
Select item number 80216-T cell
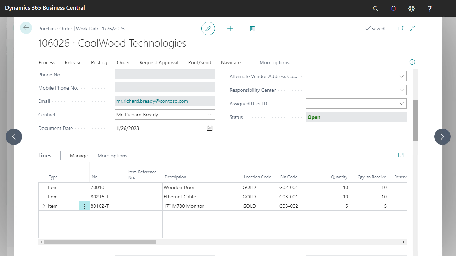pyautogui.click(x=108, y=197)
